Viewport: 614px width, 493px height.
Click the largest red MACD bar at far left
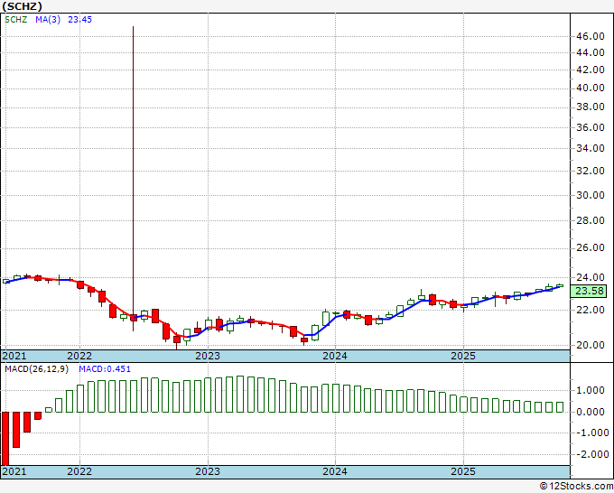click(5, 439)
